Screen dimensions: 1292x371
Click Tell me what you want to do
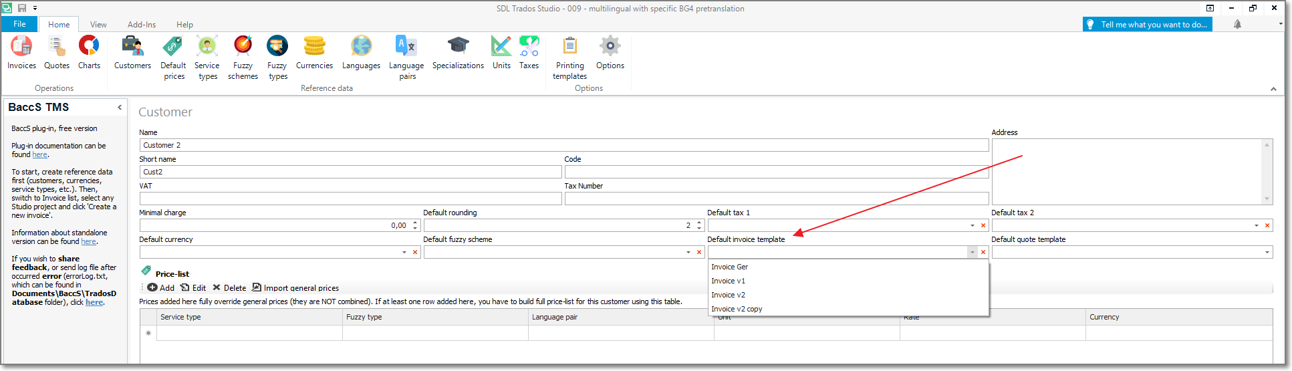[x=1147, y=24]
